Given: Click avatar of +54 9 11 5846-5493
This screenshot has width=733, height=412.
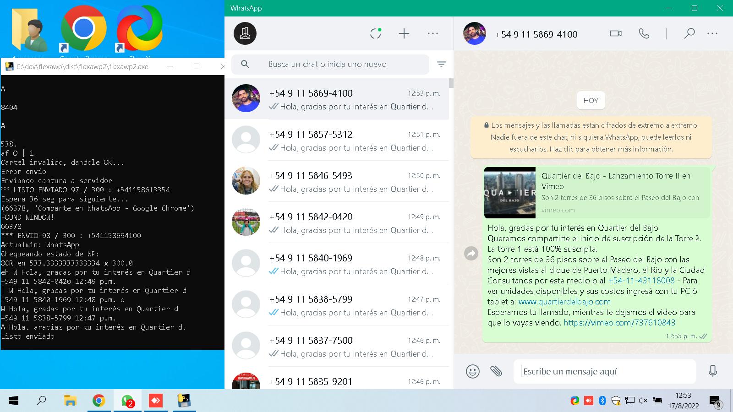Looking at the screenshot, I should [246, 181].
